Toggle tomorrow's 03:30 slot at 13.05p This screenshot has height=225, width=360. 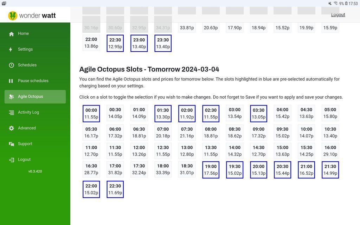tap(258, 114)
